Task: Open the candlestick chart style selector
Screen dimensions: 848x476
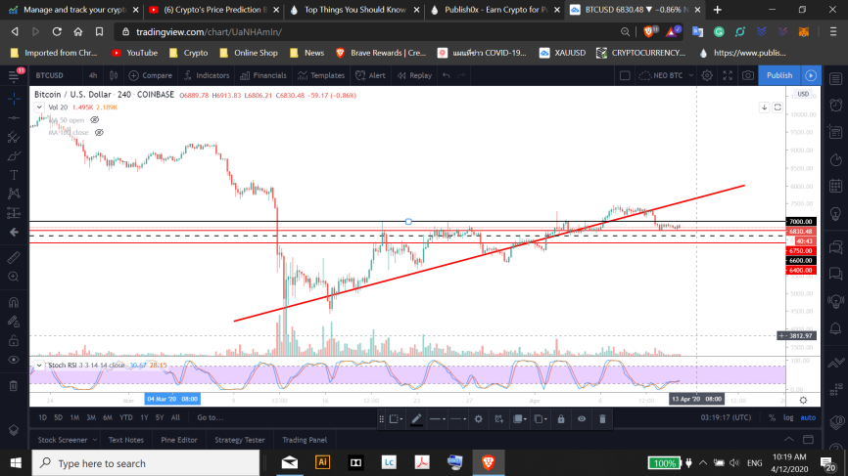Action: pos(114,75)
